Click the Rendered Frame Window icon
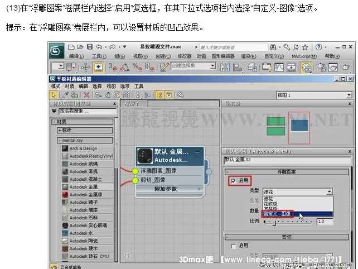The image size is (358, 269). point(333,68)
